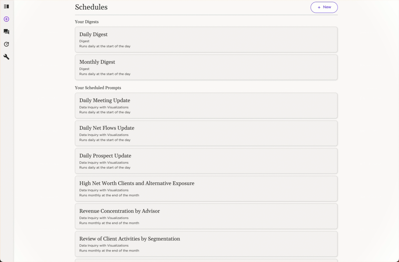Click the Your Digests section heading
This screenshot has width=399, height=262.
coord(87,22)
